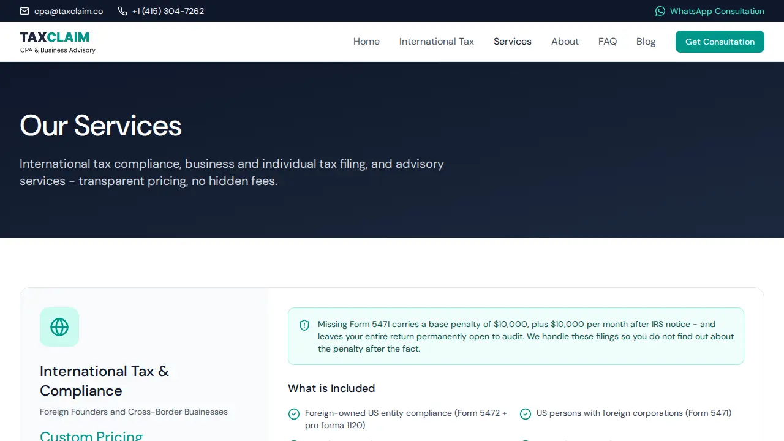Click the Get Consultation button
This screenshot has height=441, width=784.
tap(720, 42)
